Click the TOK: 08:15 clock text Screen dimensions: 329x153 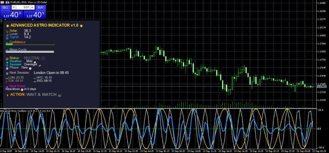(16, 81)
